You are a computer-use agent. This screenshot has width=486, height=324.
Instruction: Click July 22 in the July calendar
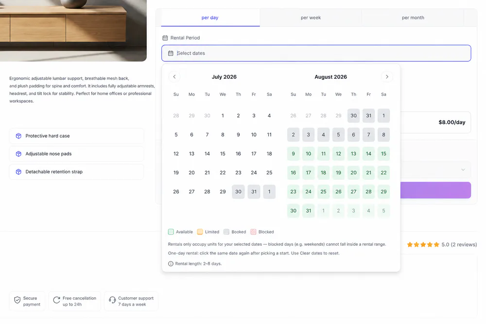click(x=223, y=173)
